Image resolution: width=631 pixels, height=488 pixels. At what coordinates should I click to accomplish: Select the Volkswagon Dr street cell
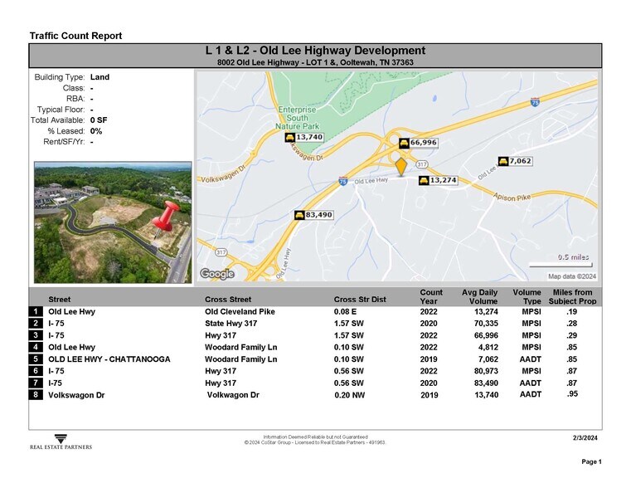[76, 395]
